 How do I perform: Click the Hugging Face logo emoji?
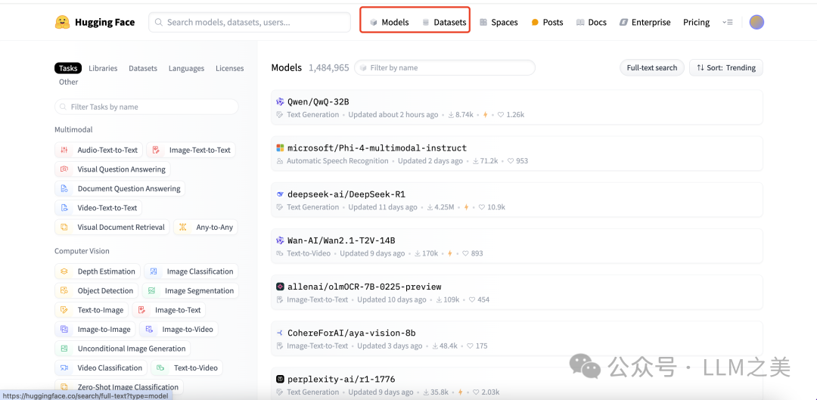point(63,22)
